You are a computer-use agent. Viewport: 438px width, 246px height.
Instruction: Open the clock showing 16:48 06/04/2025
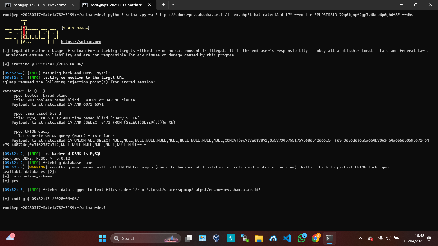[x=414, y=238]
